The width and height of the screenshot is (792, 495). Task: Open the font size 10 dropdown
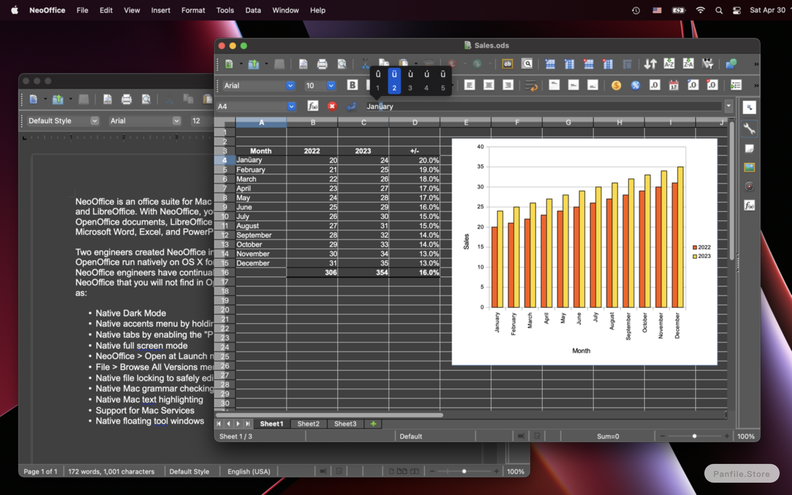tap(331, 86)
